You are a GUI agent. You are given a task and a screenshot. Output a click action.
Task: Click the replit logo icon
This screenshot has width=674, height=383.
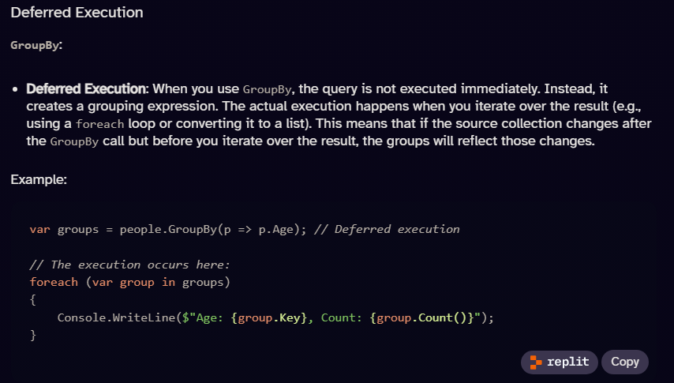[536, 362]
